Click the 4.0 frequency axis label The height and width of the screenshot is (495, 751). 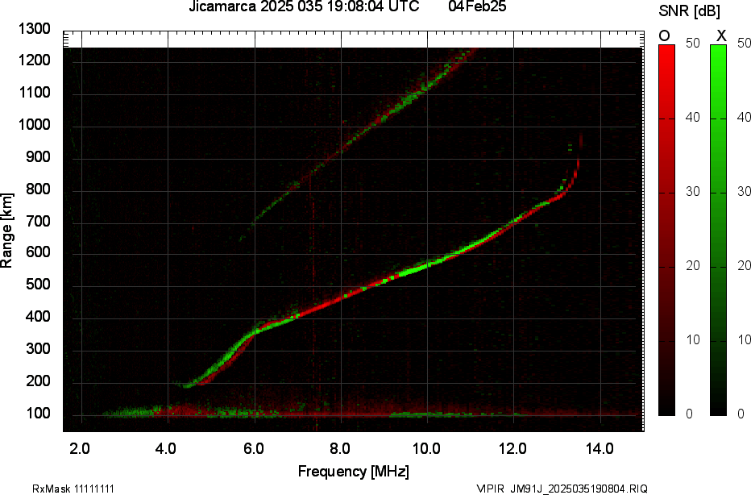pyautogui.click(x=166, y=449)
